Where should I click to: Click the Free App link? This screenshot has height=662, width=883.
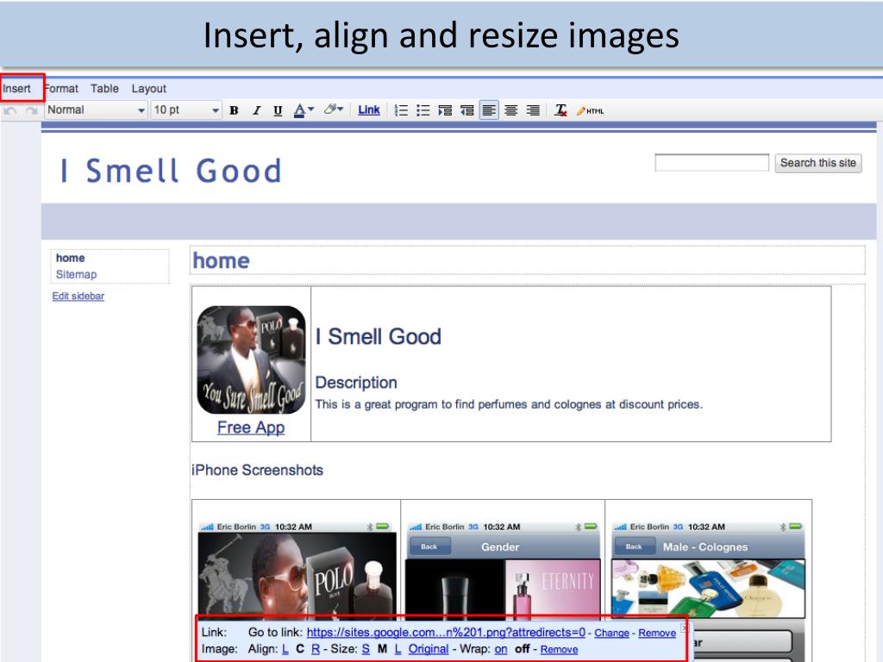(251, 428)
